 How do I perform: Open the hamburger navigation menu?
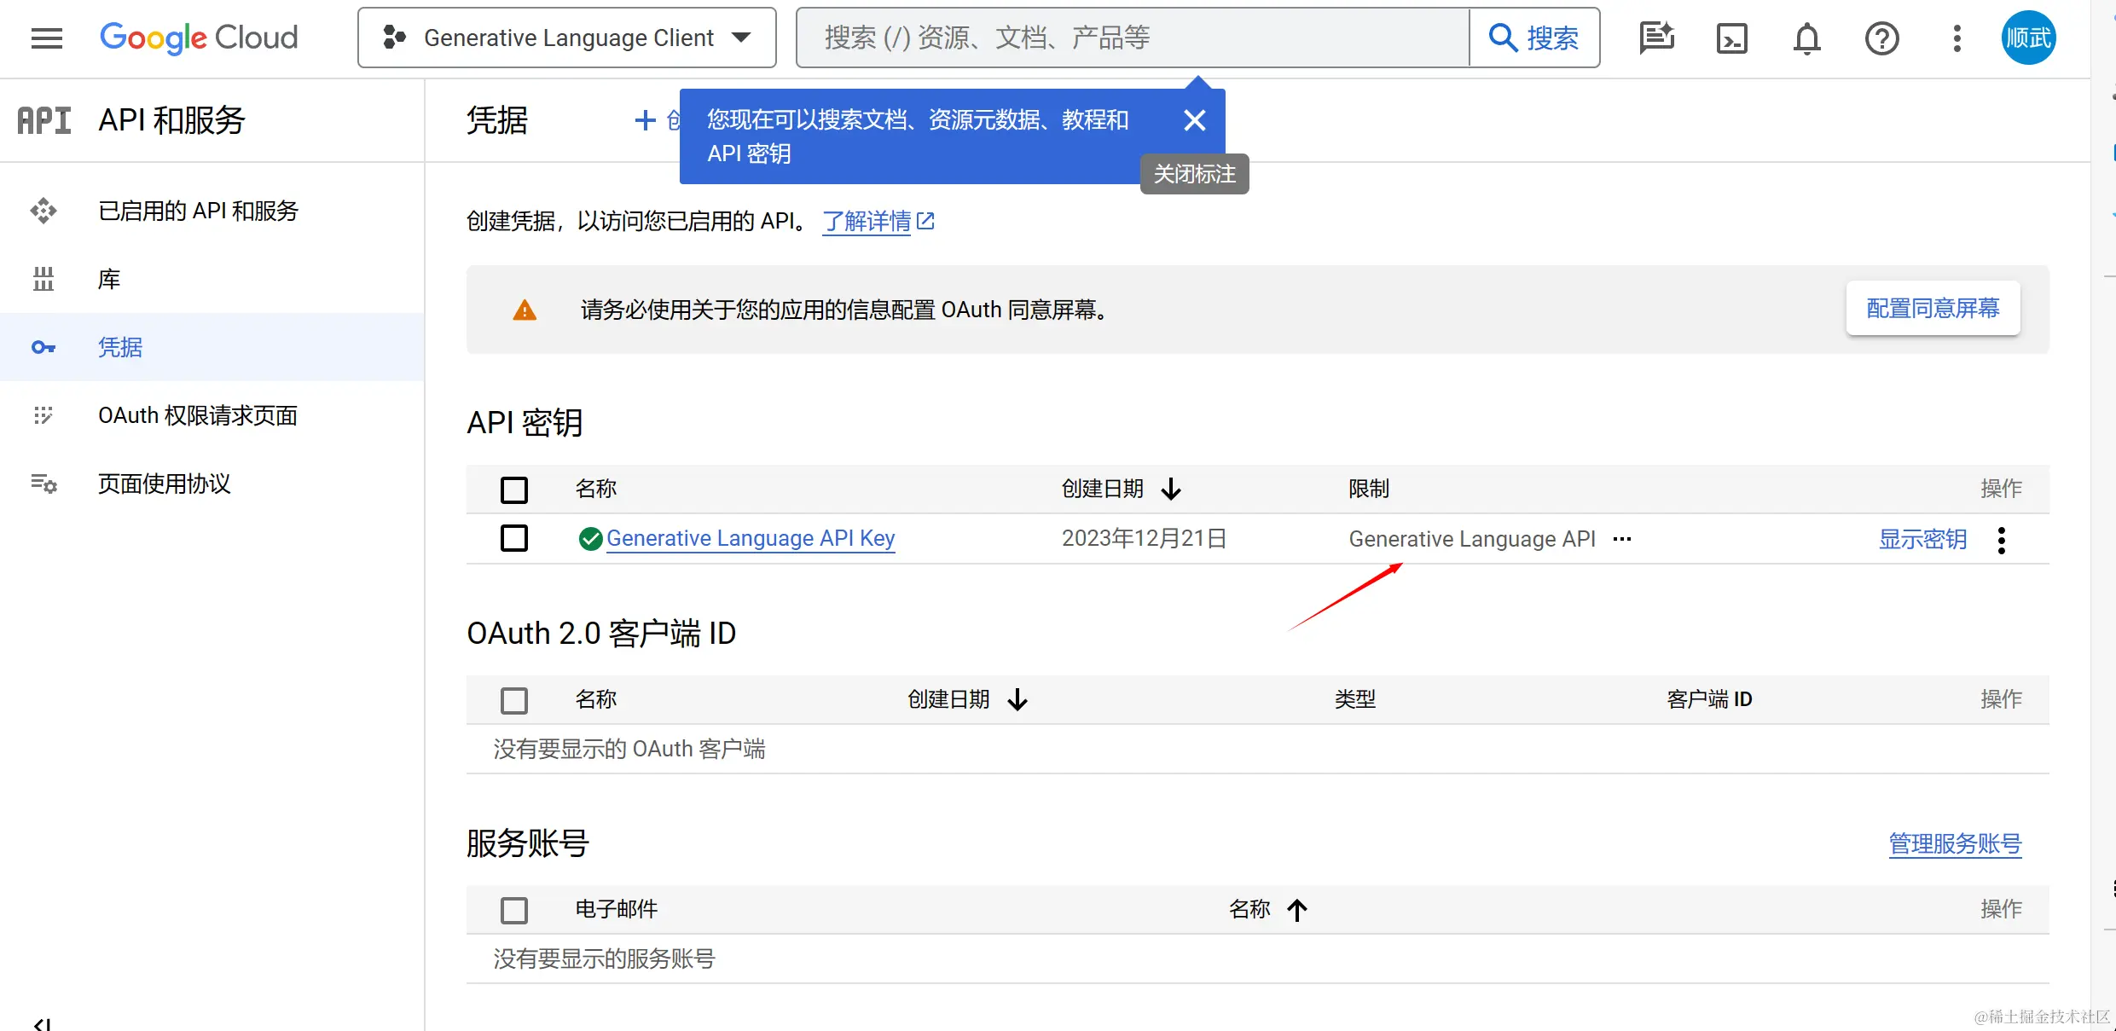47,38
